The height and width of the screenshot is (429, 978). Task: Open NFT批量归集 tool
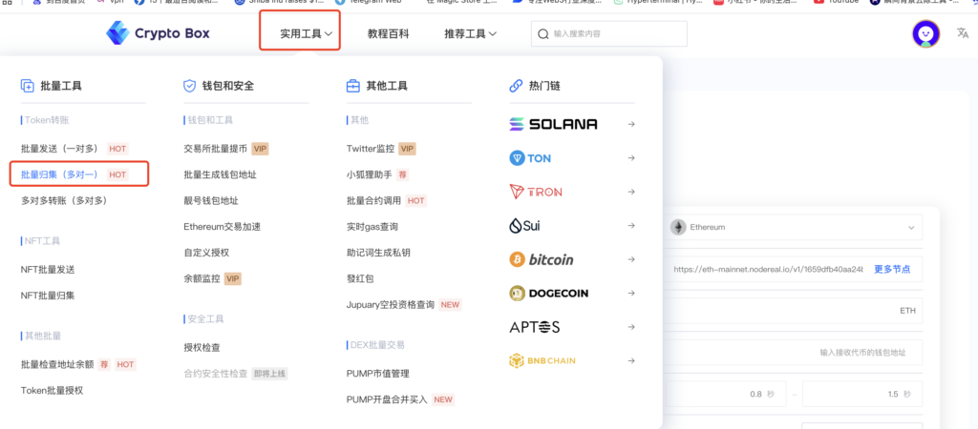click(48, 296)
